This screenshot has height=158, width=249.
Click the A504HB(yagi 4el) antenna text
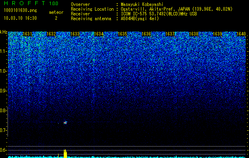140,19
